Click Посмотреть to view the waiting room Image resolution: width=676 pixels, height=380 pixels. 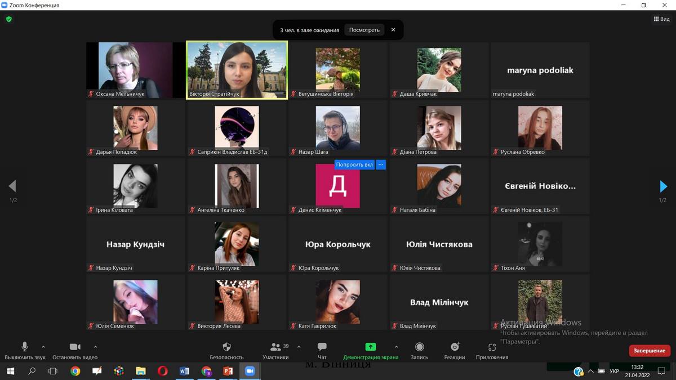tap(364, 30)
